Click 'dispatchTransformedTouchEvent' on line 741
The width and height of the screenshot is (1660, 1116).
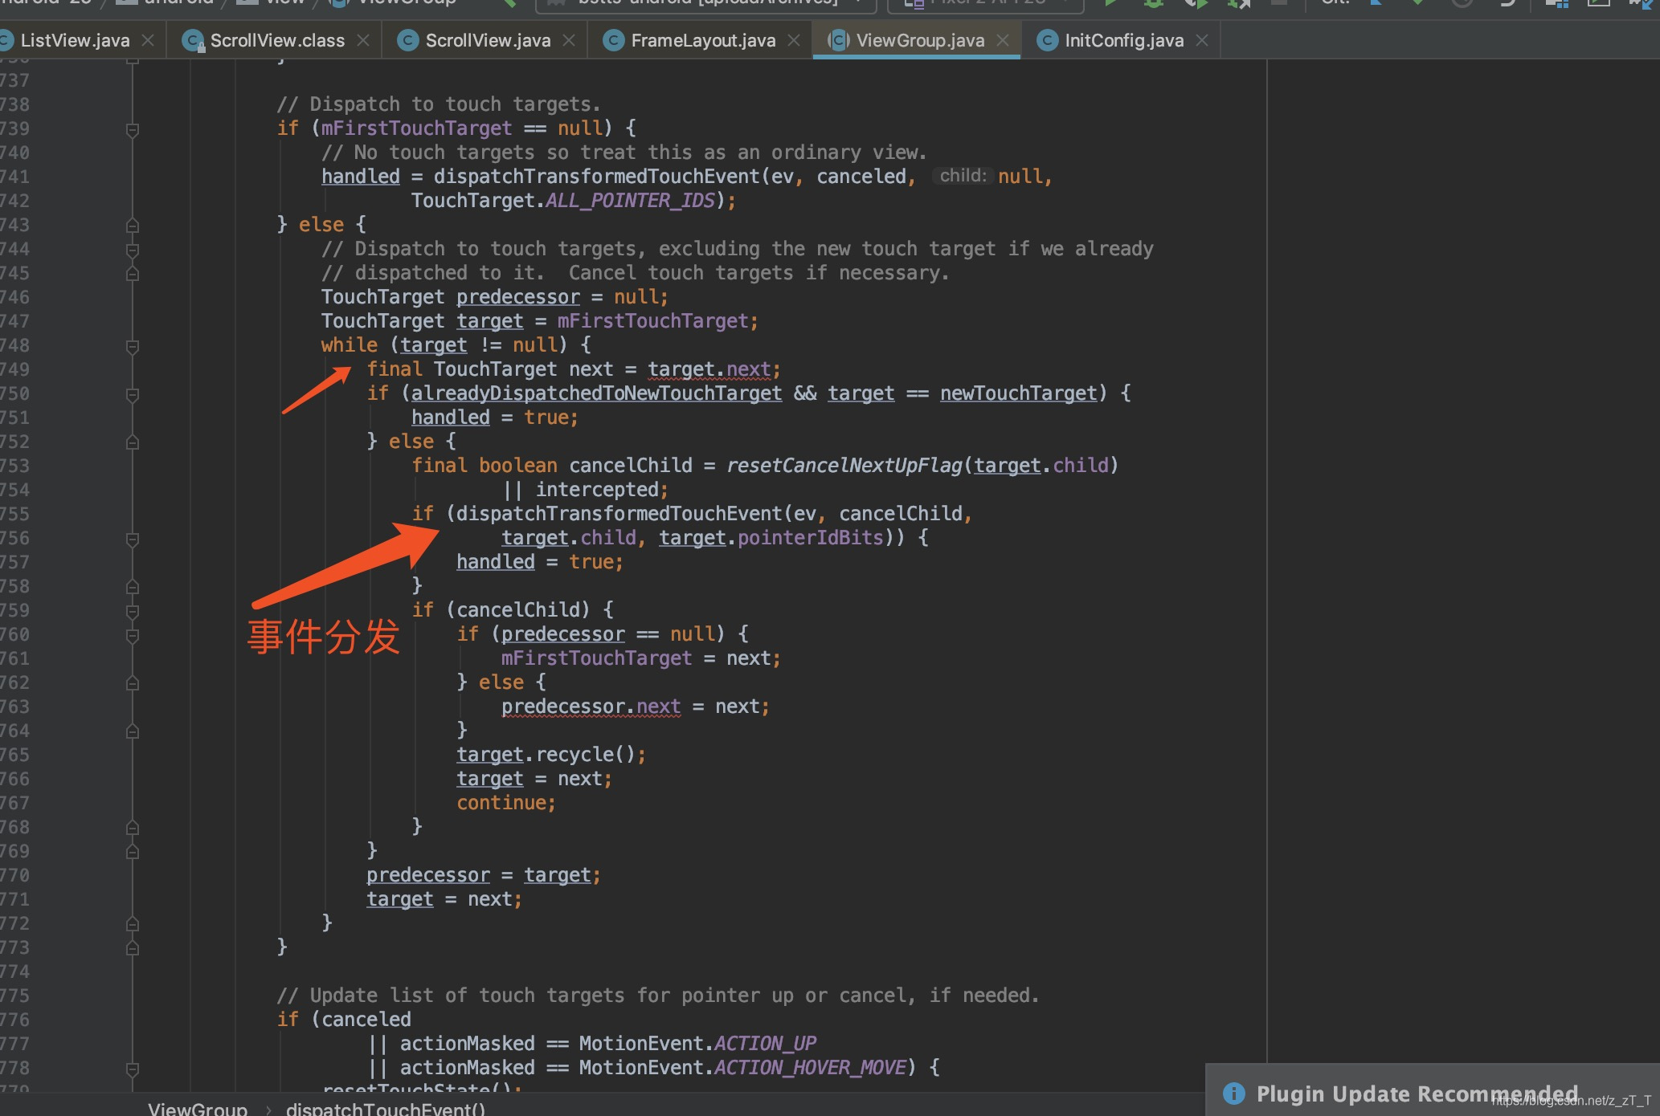coord(597,177)
